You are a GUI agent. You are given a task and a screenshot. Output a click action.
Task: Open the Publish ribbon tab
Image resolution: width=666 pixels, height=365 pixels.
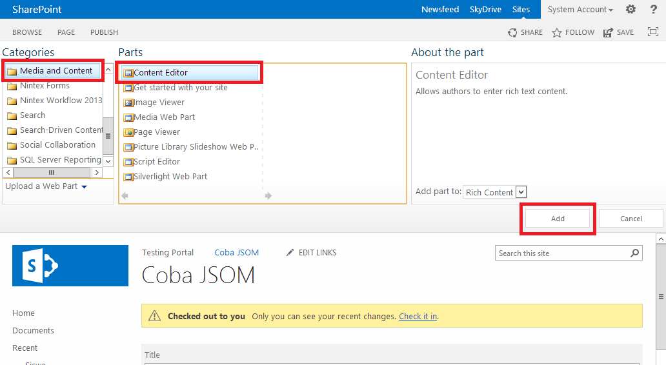click(104, 32)
